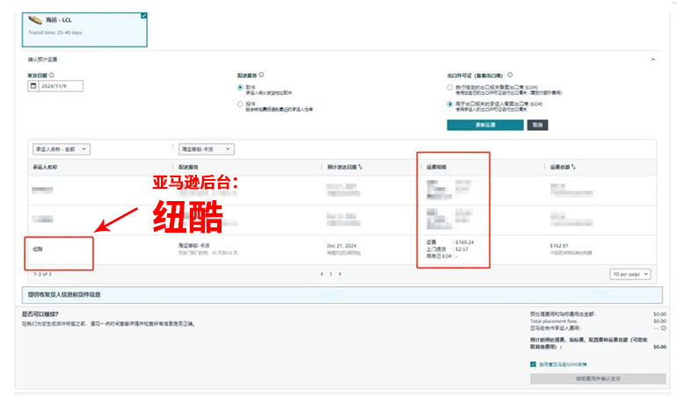Collapse the 确认预计运费 section

652,59
